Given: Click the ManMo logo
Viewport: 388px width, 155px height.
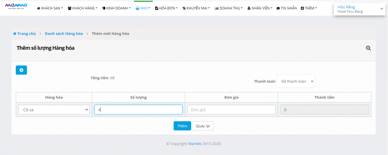Looking at the screenshot, I should [16, 6].
